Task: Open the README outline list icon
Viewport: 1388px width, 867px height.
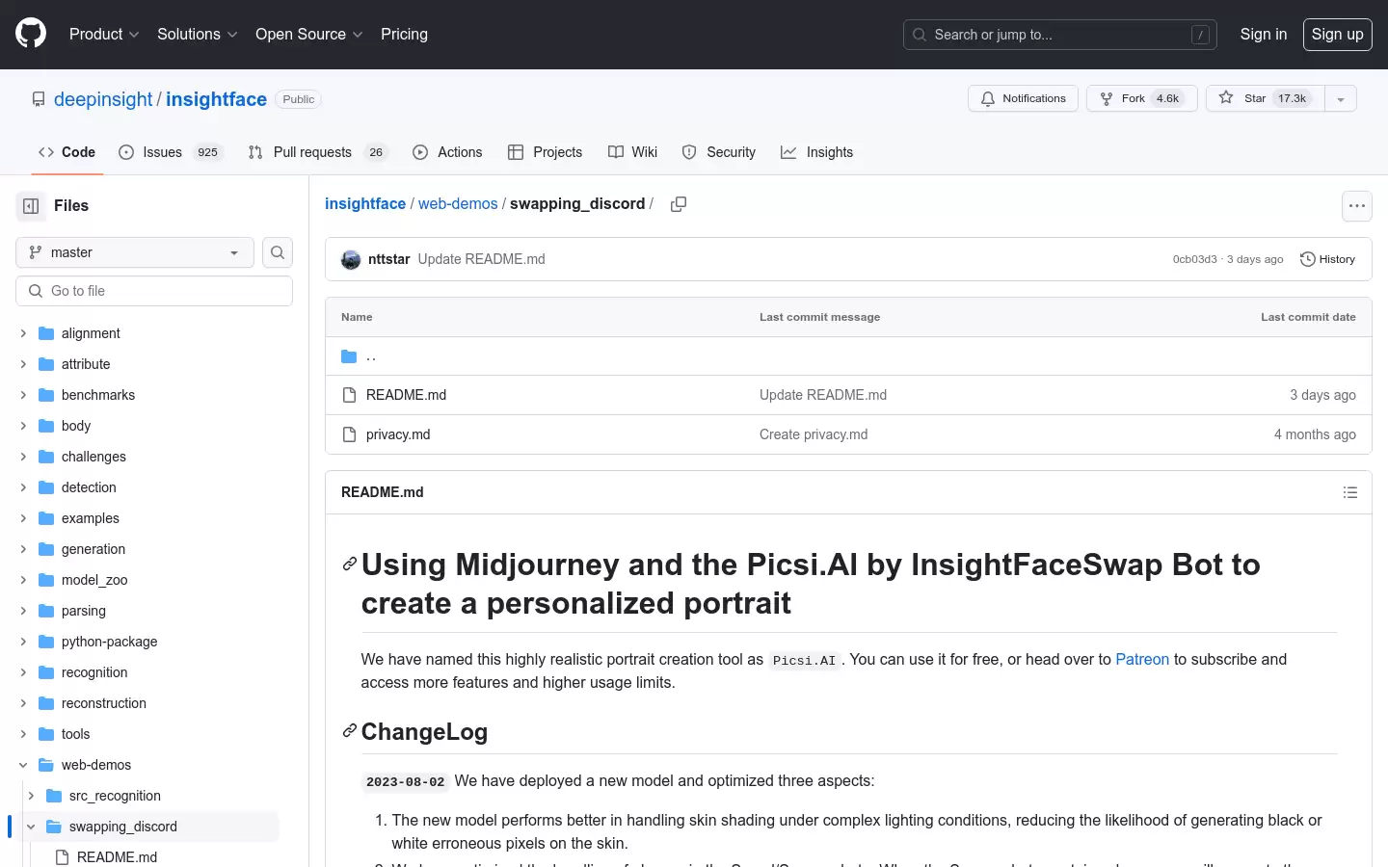Action: [1350, 492]
